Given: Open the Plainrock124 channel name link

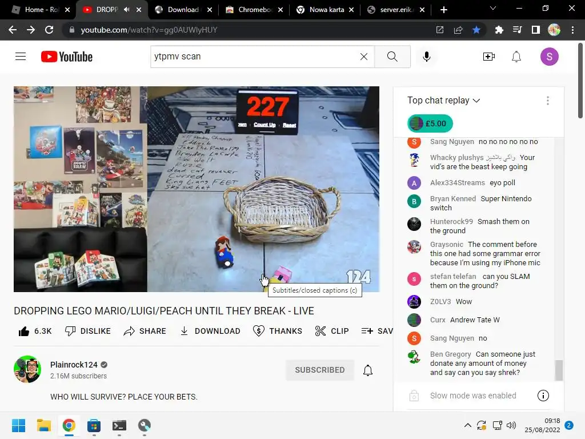Looking at the screenshot, I should point(74,365).
